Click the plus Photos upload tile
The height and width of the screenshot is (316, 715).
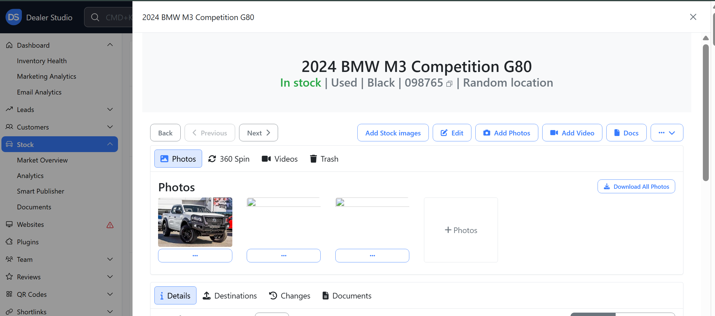(461, 230)
